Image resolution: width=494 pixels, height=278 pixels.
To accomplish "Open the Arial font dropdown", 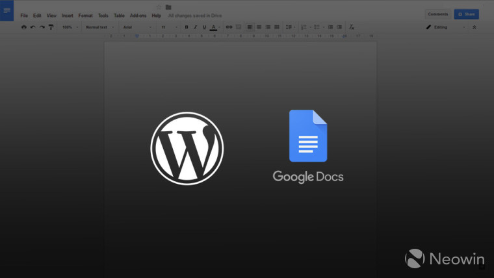I will tap(137, 27).
